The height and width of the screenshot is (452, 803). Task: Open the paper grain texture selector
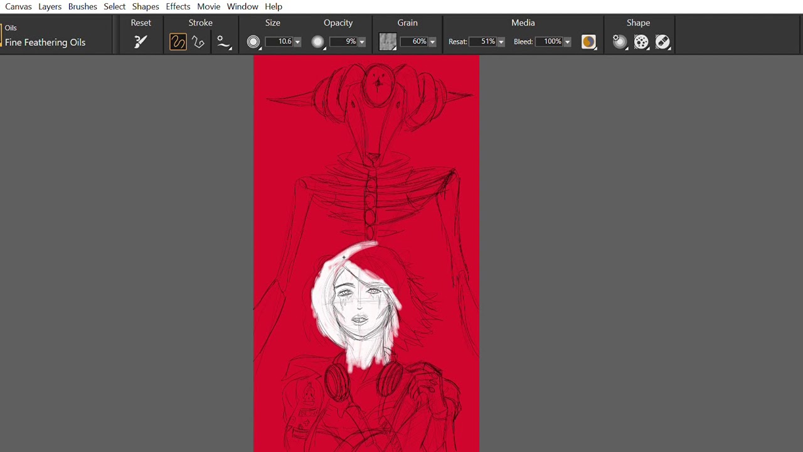[388, 42]
